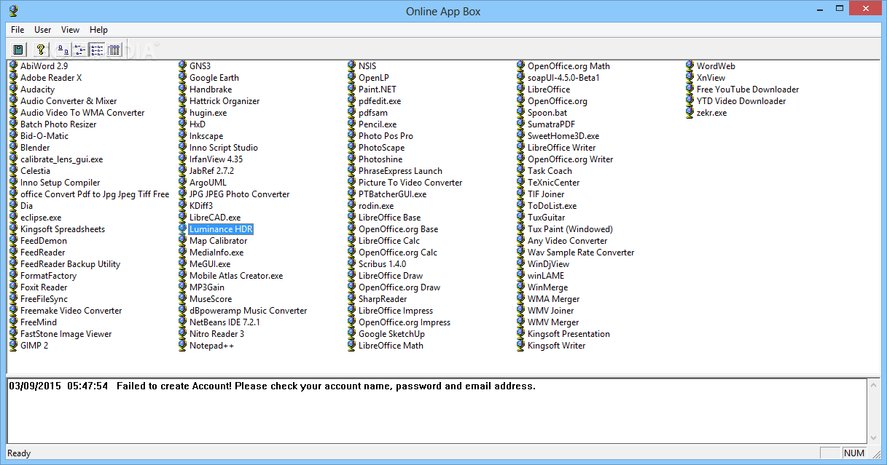This screenshot has height=465, width=887.
Task: Select Inno Script Studio
Action: [224, 148]
